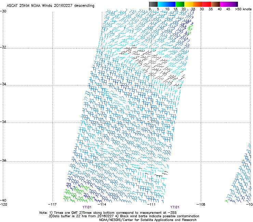Click the cyan-to-blue 5–15 knots legend segment
This screenshot has width=253, height=222.
point(167,4)
